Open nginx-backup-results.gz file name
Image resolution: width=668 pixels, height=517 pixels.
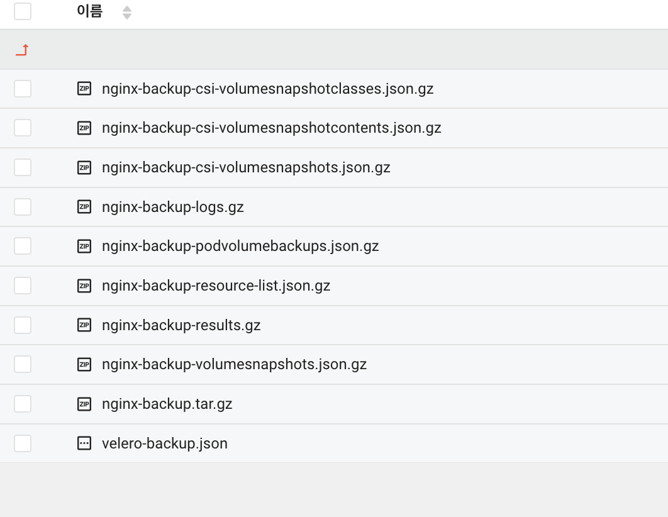click(x=181, y=325)
